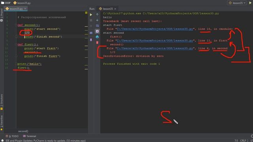Image resolution: width=253 pixels, height=142 pixels.
Task: Click on the fisrt() call at line 15
Action: [24, 67]
